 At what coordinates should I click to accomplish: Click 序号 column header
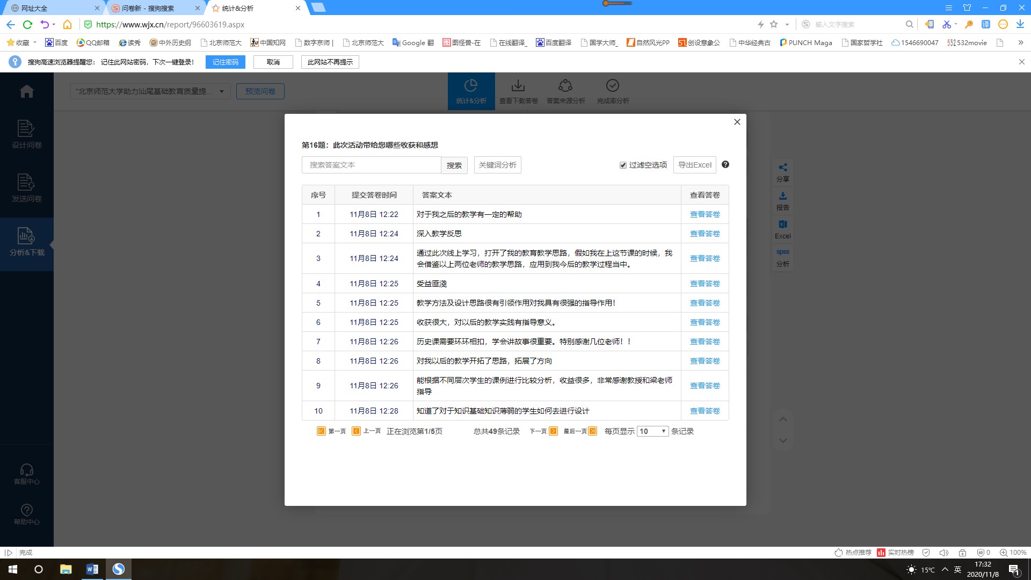pos(318,195)
